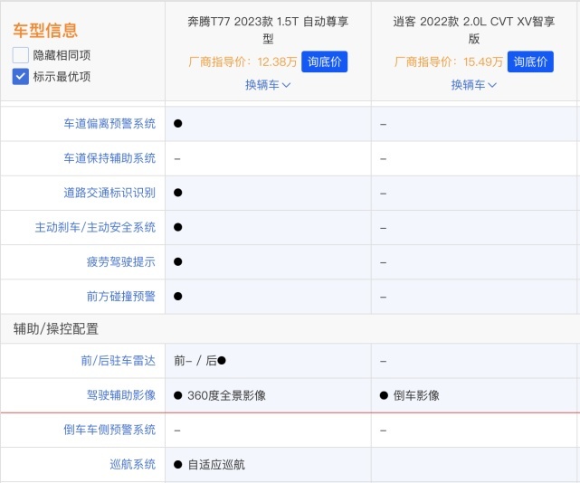Click 奔腾T77 dot in 前方碰撞预警 row
Image resolution: width=580 pixels, height=483 pixels.
tap(178, 297)
